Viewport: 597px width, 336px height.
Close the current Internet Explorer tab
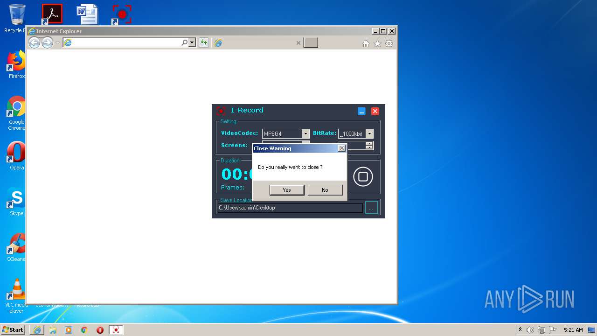click(298, 43)
